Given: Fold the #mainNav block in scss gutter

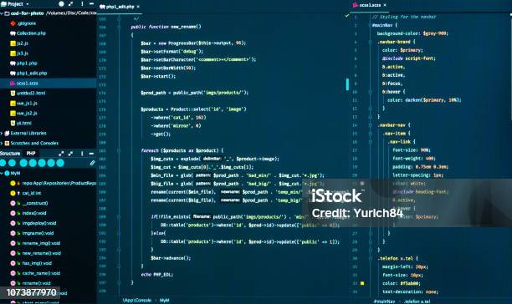Looking at the screenshot, I should pos(370,25).
